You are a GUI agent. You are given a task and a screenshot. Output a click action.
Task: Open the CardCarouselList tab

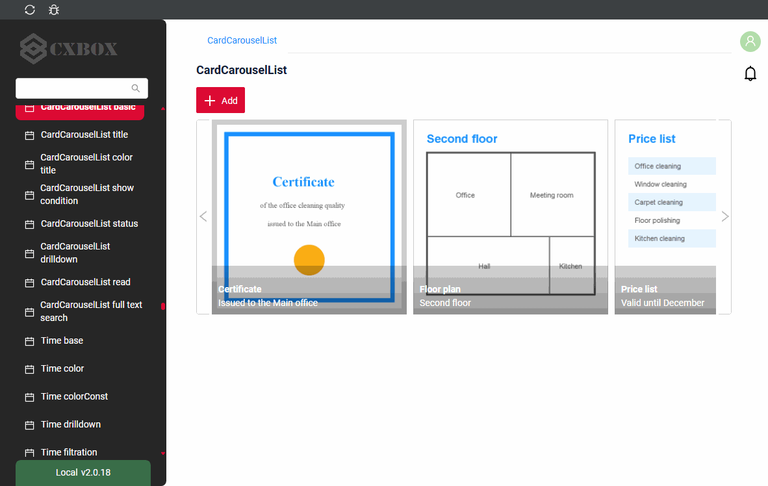point(242,40)
